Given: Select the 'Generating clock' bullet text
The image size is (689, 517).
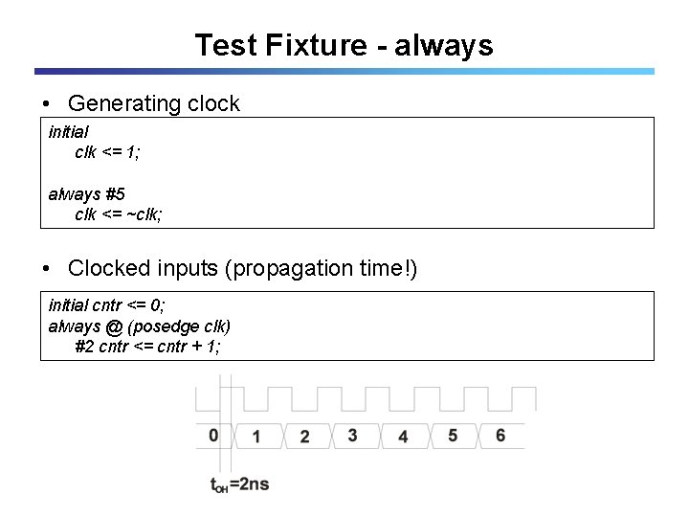Looking at the screenshot, I should [154, 104].
